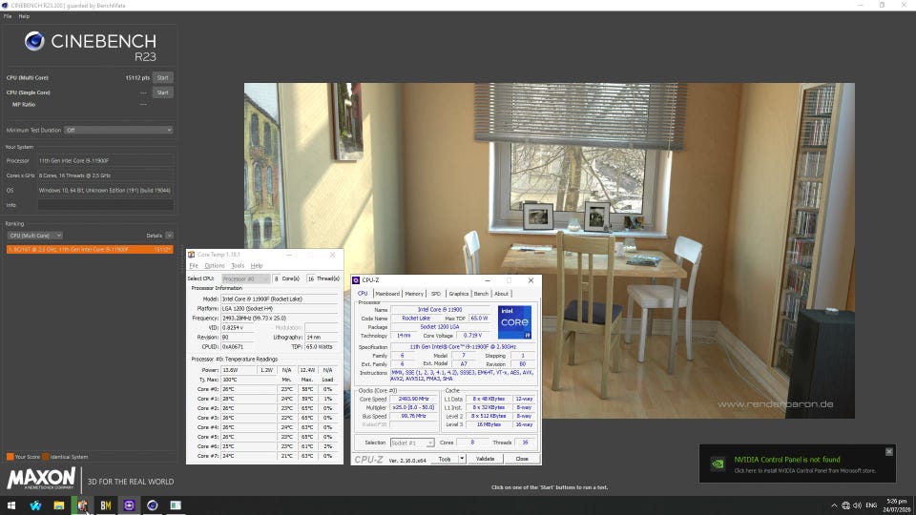This screenshot has width=916, height=515.
Task: Click the Info field in Your System
Action: tap(106, 205)
